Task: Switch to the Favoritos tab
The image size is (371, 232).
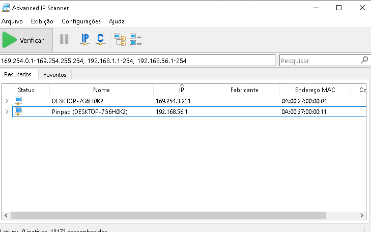Action: (x=55, y=75)
